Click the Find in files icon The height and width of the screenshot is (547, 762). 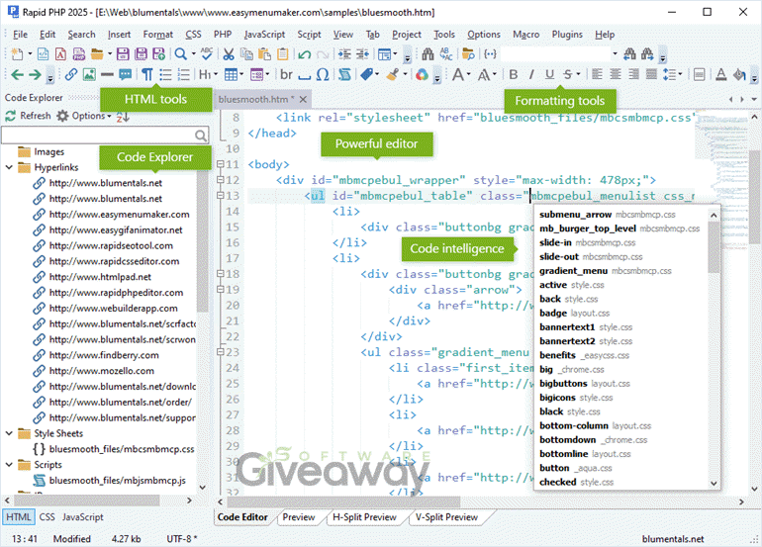(x=468, y=54)
